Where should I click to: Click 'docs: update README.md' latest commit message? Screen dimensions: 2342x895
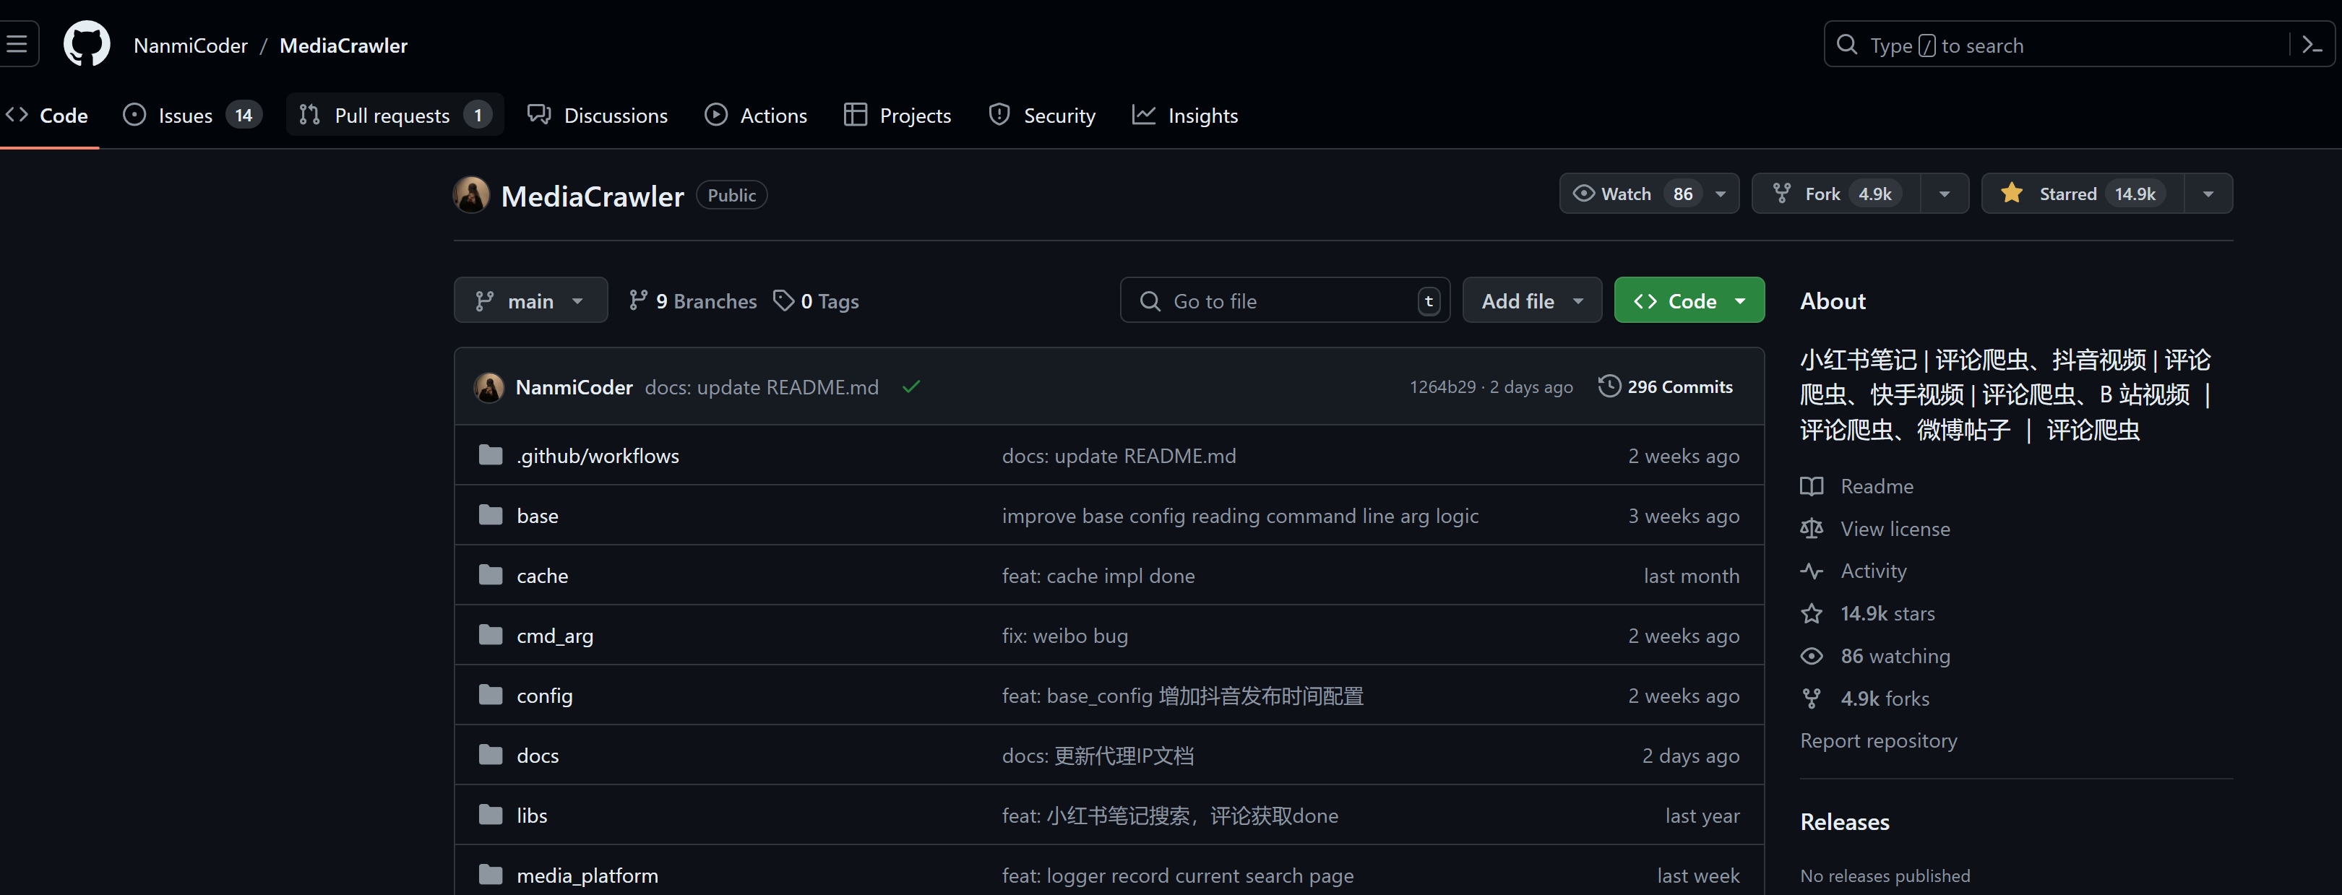(x=761, y=387)
